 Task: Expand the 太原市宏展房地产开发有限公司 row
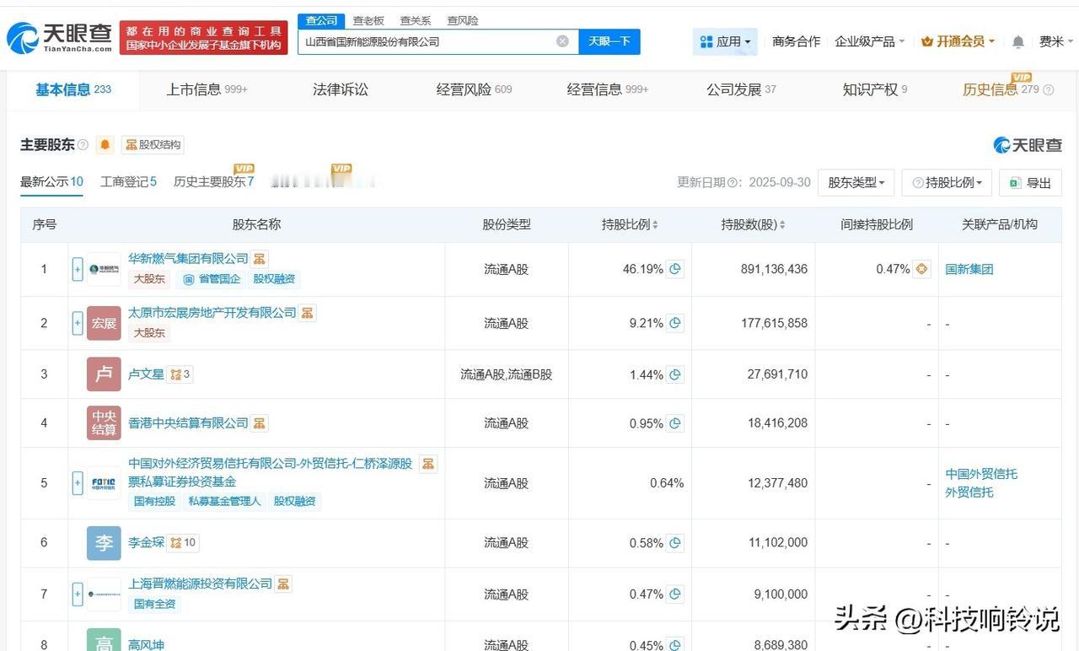point(78,323)
